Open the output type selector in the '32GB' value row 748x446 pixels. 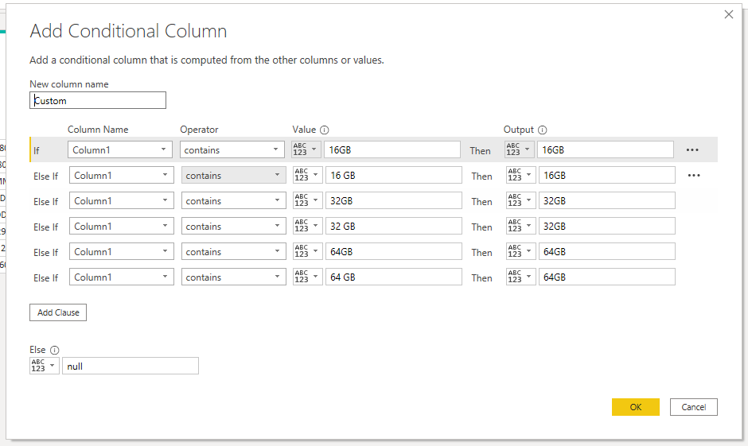tap(521, 200)
